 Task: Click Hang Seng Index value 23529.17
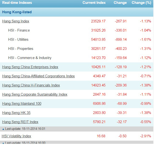(x=98, y=21)
